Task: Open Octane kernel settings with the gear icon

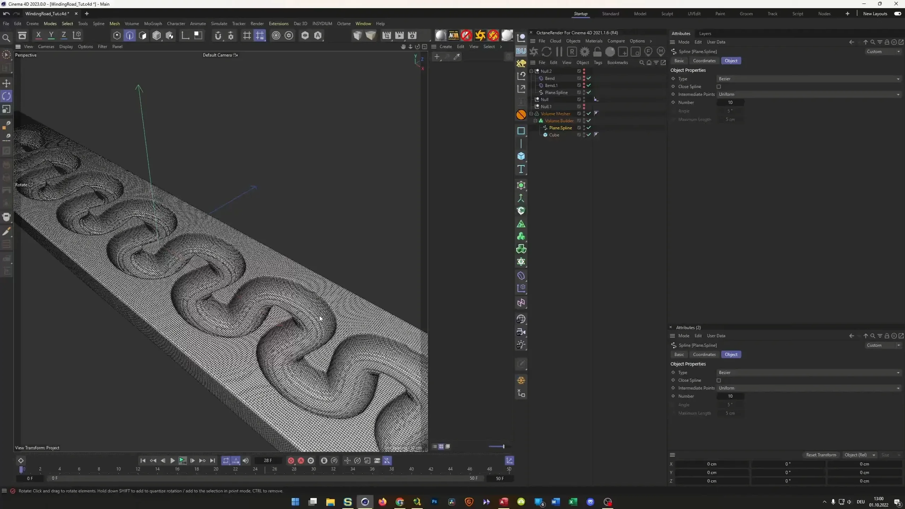Action: (585, 52)
